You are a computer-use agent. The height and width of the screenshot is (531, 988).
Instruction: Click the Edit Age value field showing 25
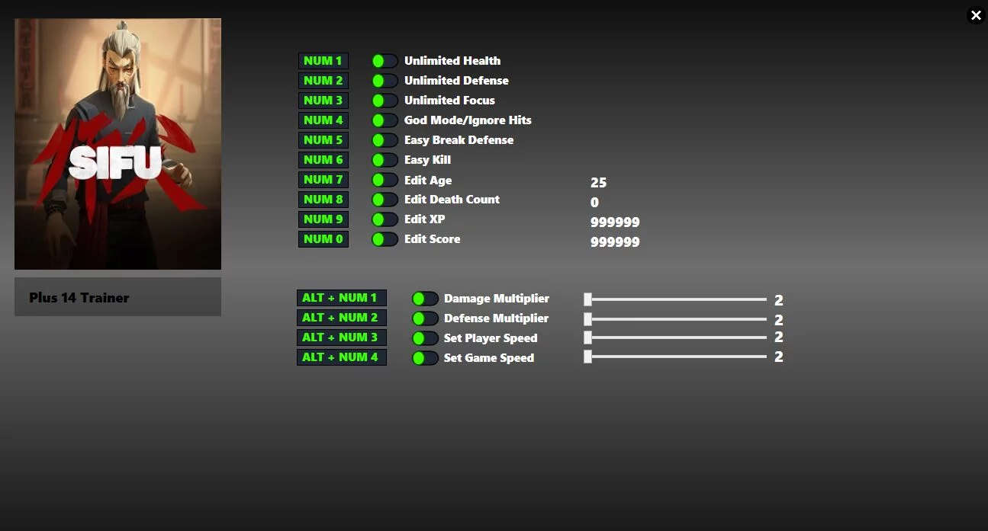599,183
